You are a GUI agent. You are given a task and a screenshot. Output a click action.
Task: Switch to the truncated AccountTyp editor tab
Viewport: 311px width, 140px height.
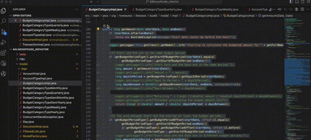point(257,9)
